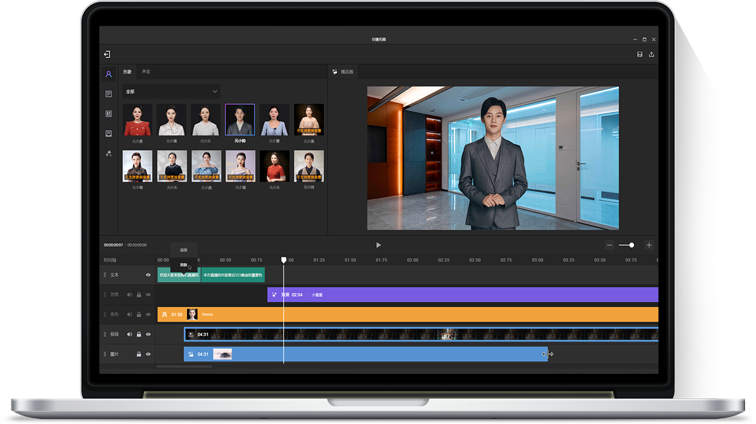The width and height of the screenshot is (756, 424).
Task: Click the timeline zoom slider handle
Action: click(632, 245)
